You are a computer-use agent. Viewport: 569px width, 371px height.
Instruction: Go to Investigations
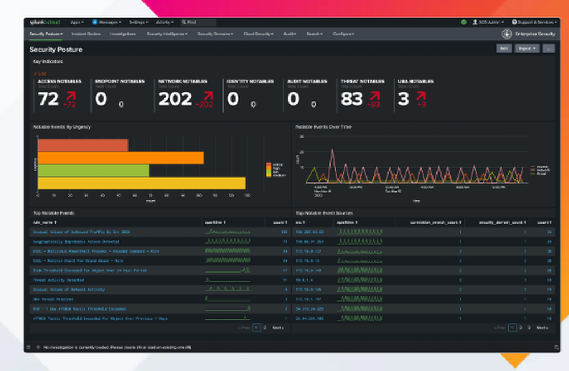[123, 34]
